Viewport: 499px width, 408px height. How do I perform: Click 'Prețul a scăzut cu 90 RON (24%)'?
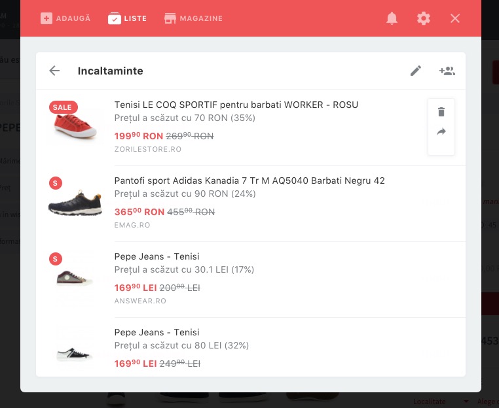tap(185, 194)
